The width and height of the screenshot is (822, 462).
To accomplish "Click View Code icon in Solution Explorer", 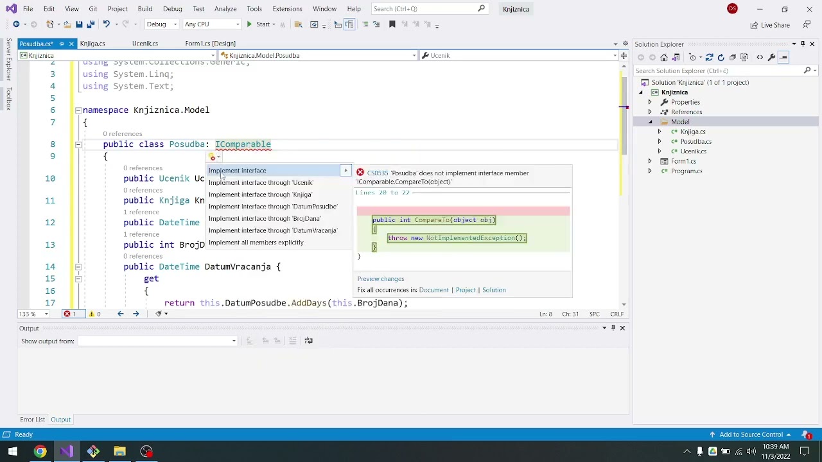I will click(760, 57).
